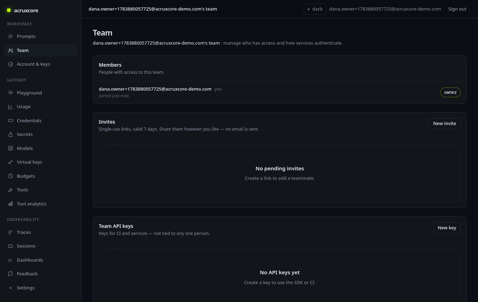Screen dimensions: 478x302
Task: Click the team name in the top bar
Action: [x=153, y=9]
